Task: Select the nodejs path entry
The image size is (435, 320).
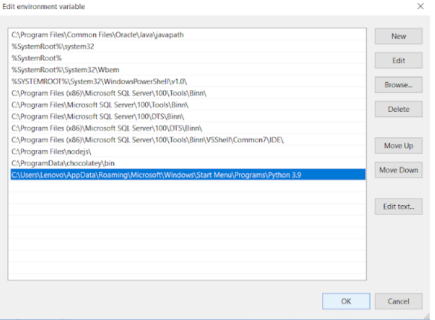Action: click(x=188, y=152)
